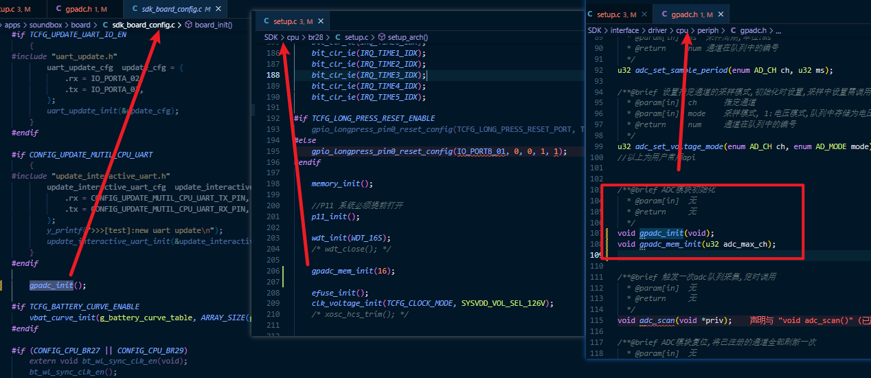The height and width of the screenshot is (378, 871).
Task: Click the C file icon before gpadc.h in right breadcrumb
Action: coord(734,30)
